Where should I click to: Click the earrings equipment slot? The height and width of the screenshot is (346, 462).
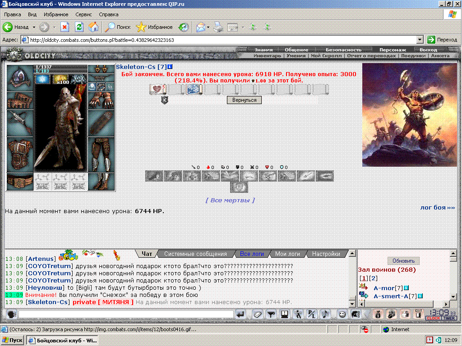pos(101,69)
